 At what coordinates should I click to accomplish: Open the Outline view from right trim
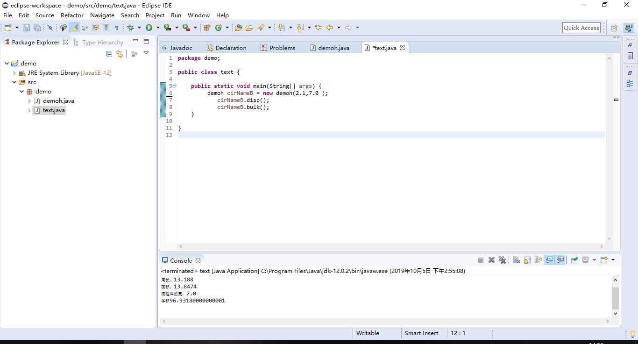coord(630,84)
